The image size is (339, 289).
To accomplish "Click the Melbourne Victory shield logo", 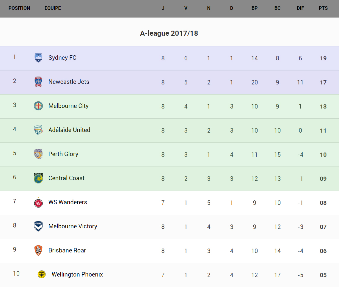I will click(38, 226).
